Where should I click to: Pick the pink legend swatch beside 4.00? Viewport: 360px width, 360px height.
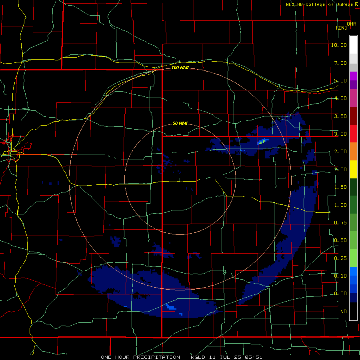click(353, 98)
